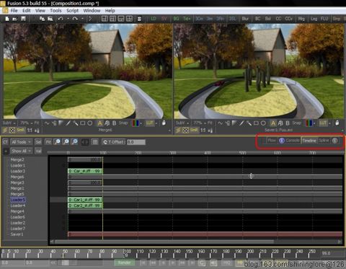This screenshot has height=269, width=346.
Task: Add a Merge tool with Mrg button
Action: [301, 19]
